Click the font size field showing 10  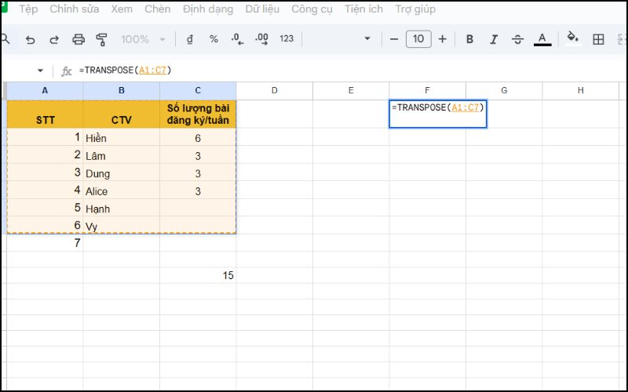[418, 39]
